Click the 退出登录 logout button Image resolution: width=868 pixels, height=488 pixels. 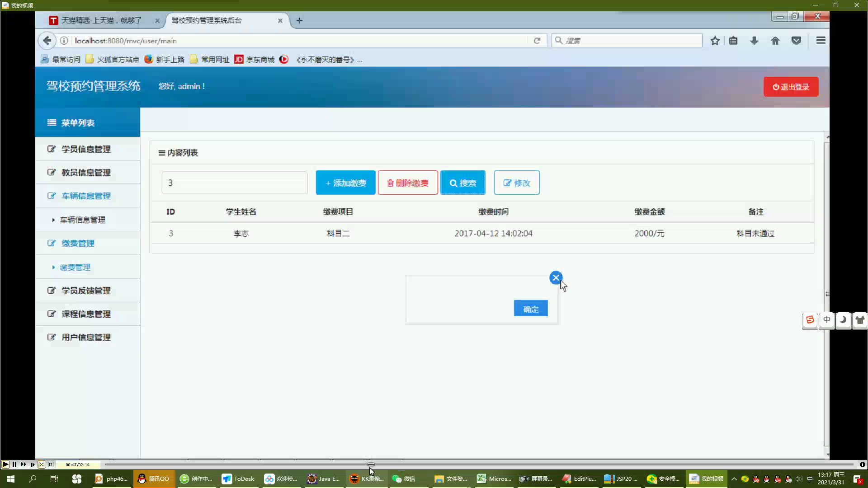click(x=791, y=87)
